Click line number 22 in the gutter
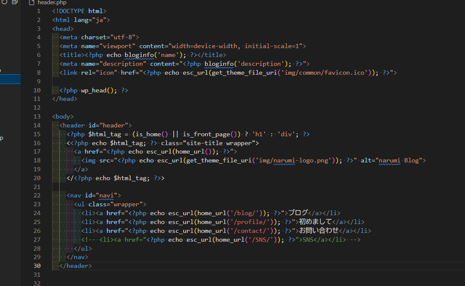465x286 pixels. pyautogui.click(x=37, y=195)
